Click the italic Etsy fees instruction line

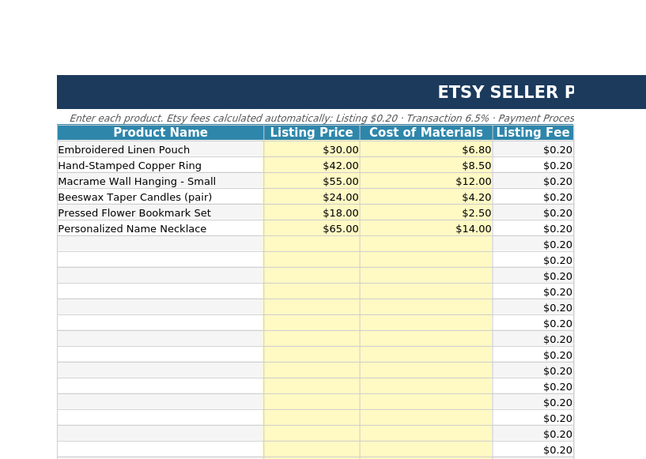321,119
